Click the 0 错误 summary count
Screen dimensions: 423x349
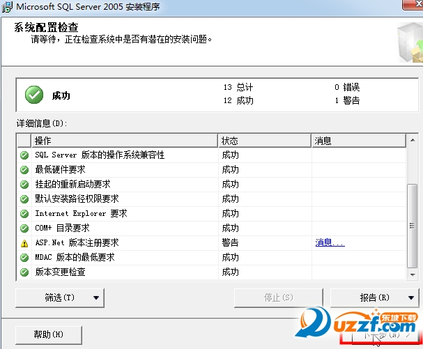click(x=347, y=87)
